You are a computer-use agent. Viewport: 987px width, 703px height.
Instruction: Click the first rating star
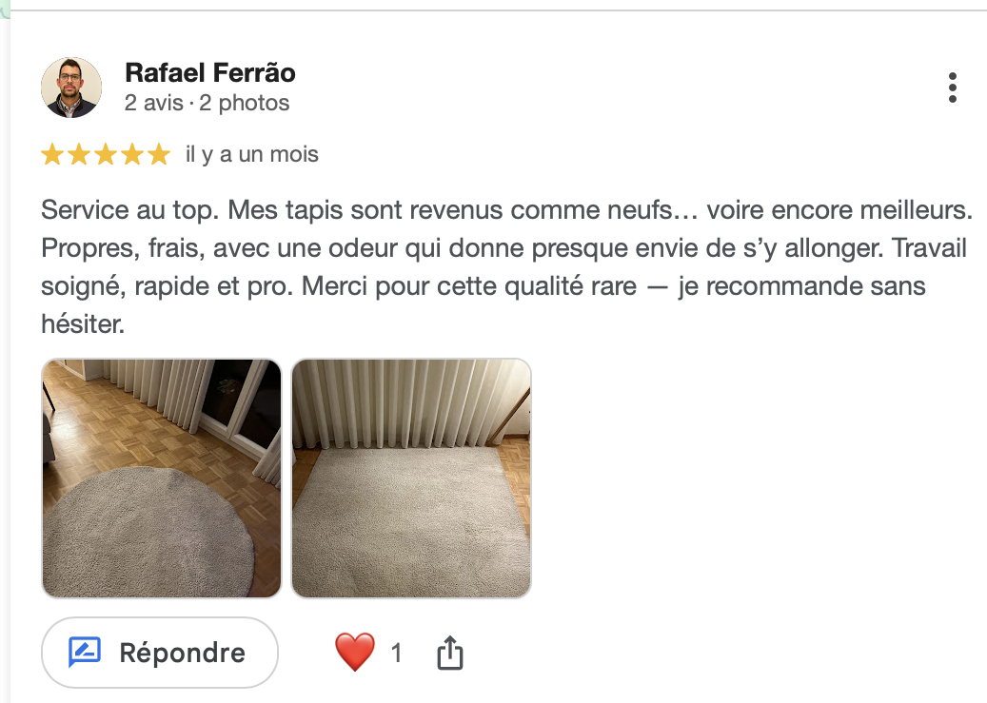tap(52, 154)
